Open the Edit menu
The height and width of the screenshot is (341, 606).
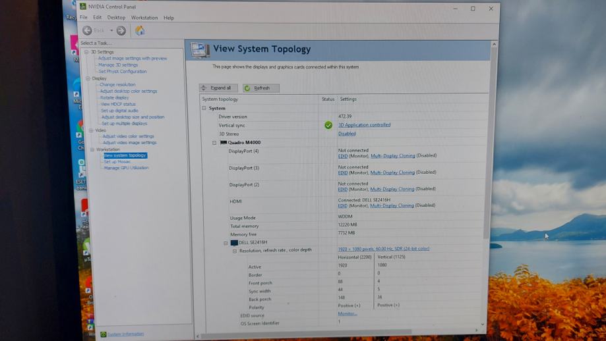tap(98, 17)
